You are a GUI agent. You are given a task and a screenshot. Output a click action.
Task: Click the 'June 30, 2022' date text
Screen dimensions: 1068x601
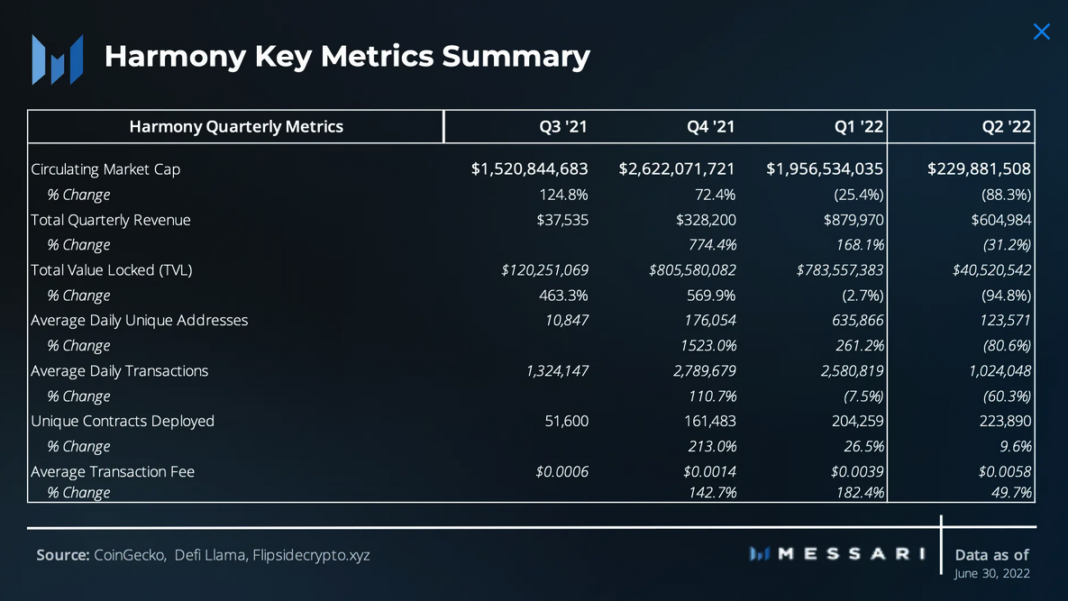tap(991, 574)
